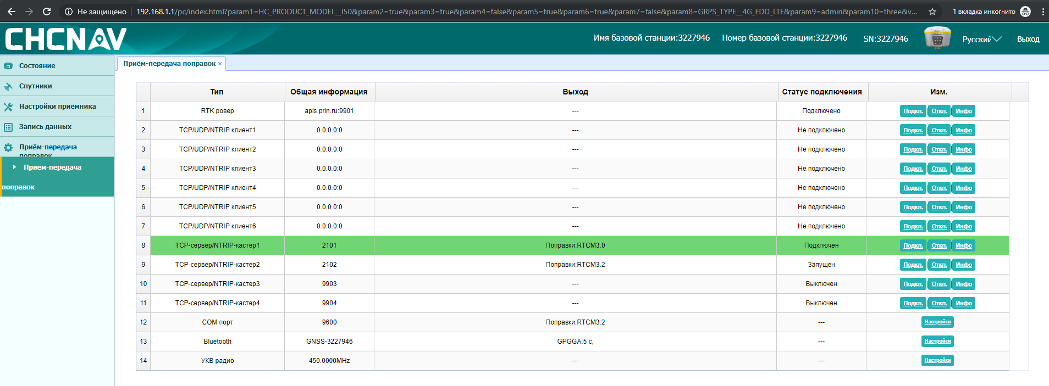Open the Запись данных menu
Screen dimensions: 1049x386
[57, 126]
